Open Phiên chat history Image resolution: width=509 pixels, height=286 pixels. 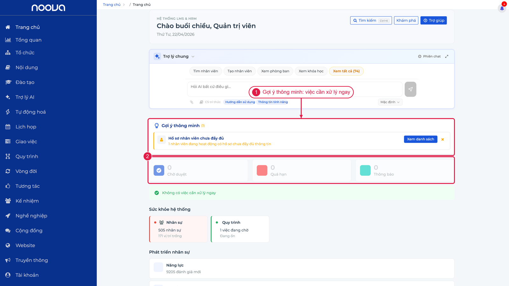click(429, 56)
